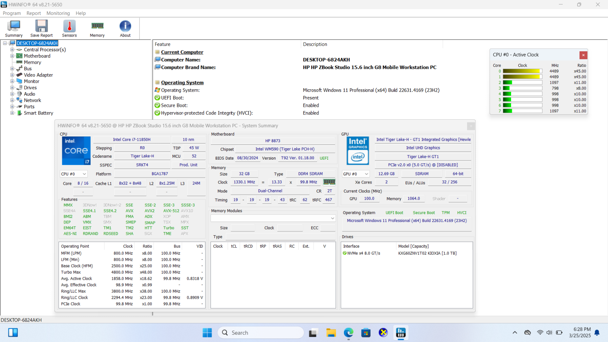
Task: Select the Motherboard tree node
Action: point(37,56)
